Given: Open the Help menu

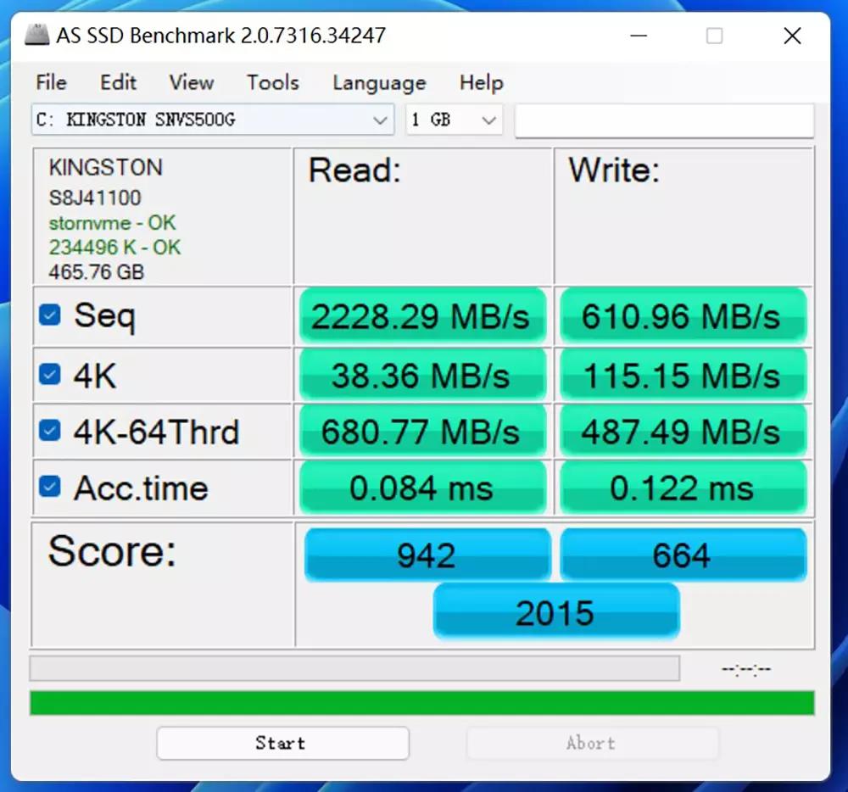Looking at the screenshot, I should (x=482, y=83).
